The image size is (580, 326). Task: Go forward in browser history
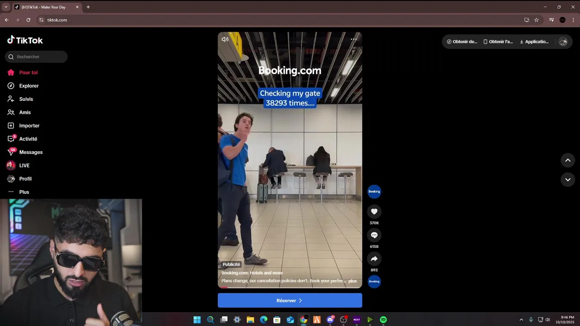[x=18, y=20]
